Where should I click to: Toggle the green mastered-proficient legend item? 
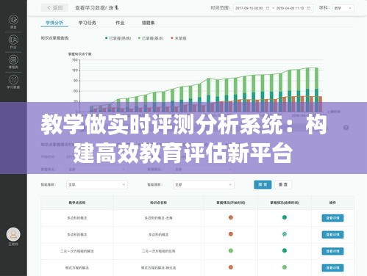(118, 38)
